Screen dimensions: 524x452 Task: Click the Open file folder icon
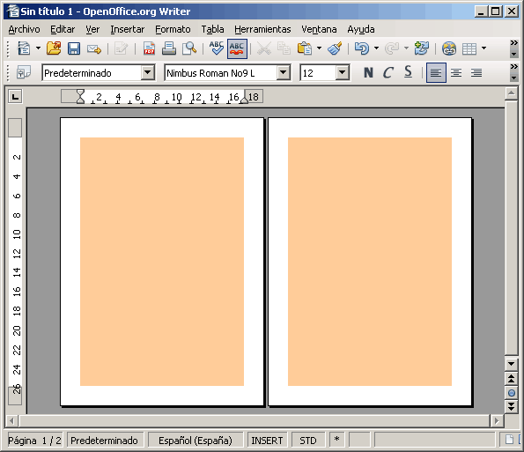[x=54, y=48]
